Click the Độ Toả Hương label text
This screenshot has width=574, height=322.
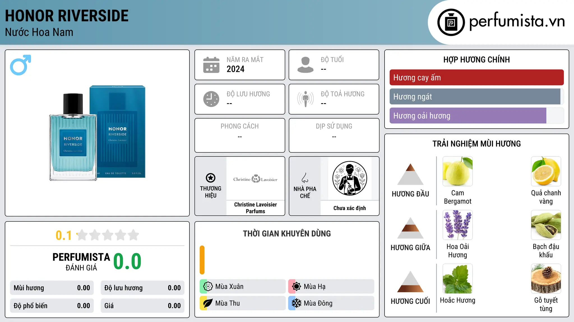click(x=342, y=94)
